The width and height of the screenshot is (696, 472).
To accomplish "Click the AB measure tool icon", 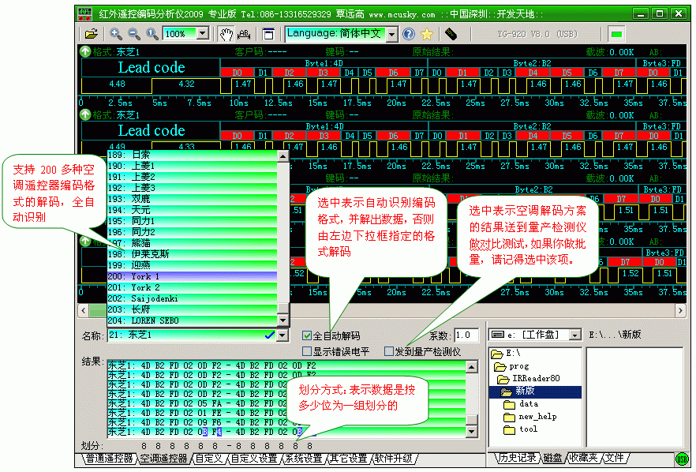I will click(244, 34).
